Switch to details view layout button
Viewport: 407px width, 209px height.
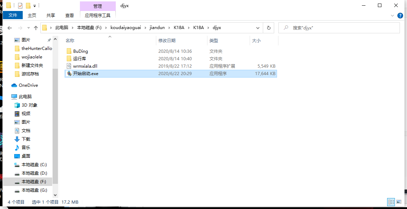pyautogui.click(x=391, y=202)
